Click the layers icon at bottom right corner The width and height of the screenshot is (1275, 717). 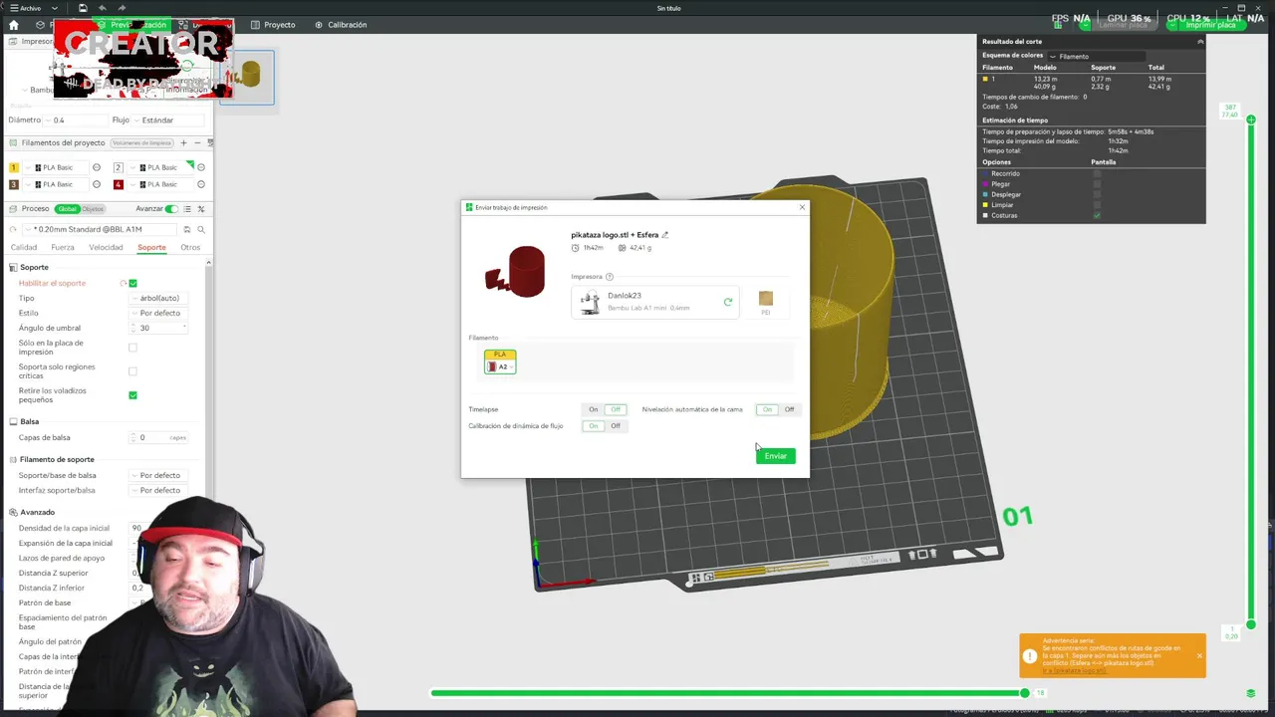(x=1251, y=693)
